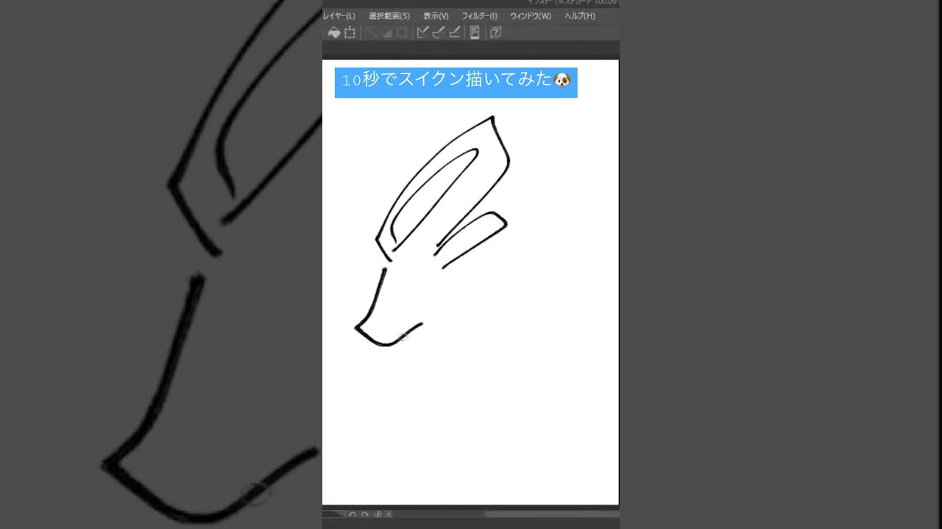
Task: Click the scale/transform selection icon
Action: click(x=350, y=32)
